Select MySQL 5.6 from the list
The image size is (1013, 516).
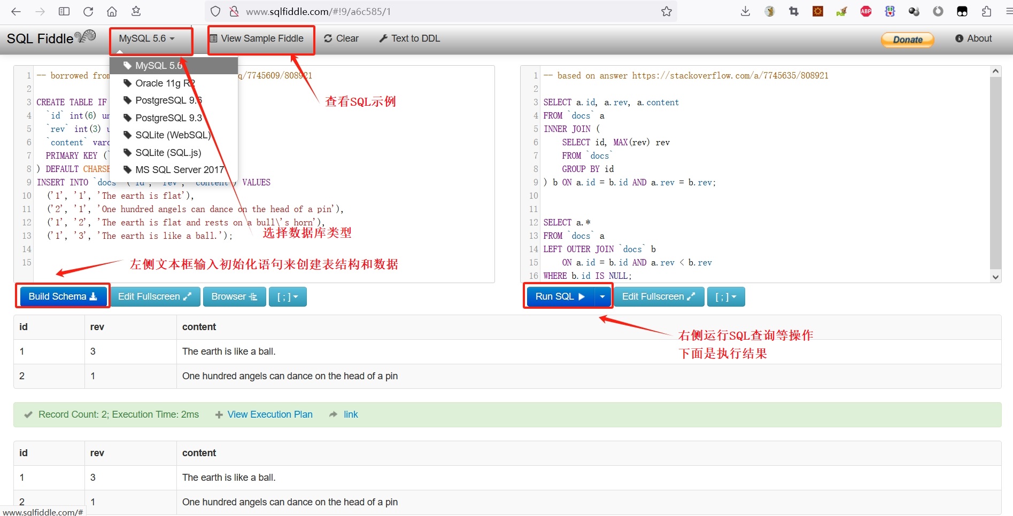tap(174, 66)
